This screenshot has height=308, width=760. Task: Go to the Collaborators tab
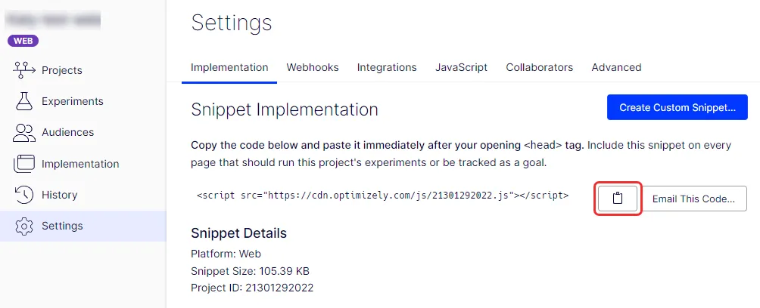pos(540,67)
